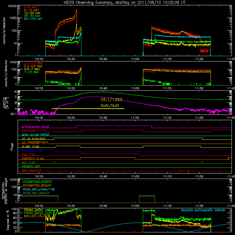Viewport: 235px width, 235px height.
Task: Click the 10:30 time label under decimation plot
Action: coord(71,206)
